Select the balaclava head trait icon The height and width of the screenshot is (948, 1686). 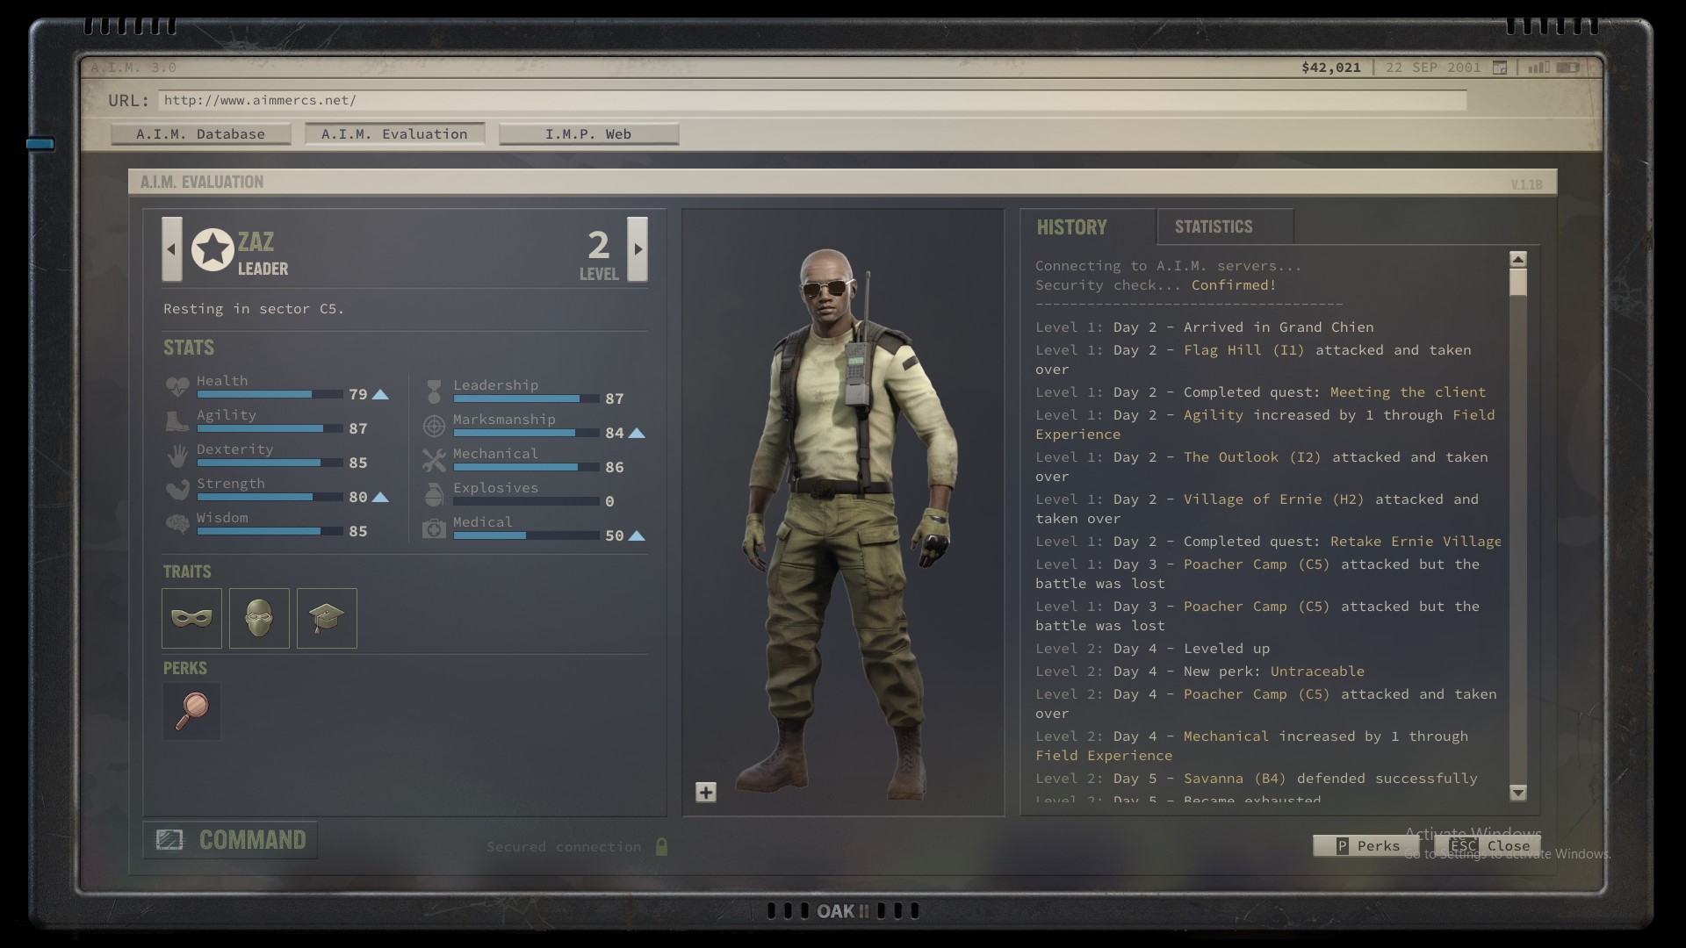(259, 618)
